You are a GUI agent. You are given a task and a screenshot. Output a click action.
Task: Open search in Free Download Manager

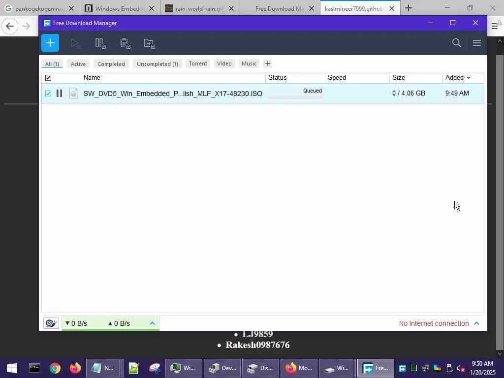coord(456,43)
